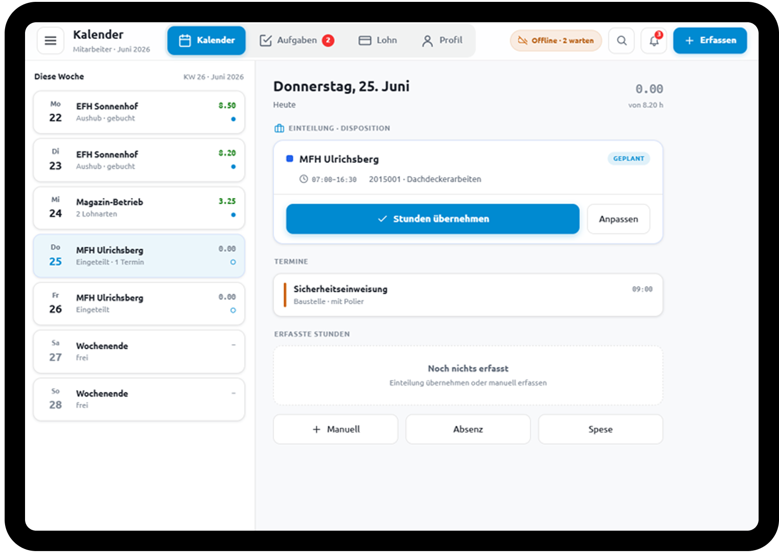Click the Erfassen button

[710, 40]
